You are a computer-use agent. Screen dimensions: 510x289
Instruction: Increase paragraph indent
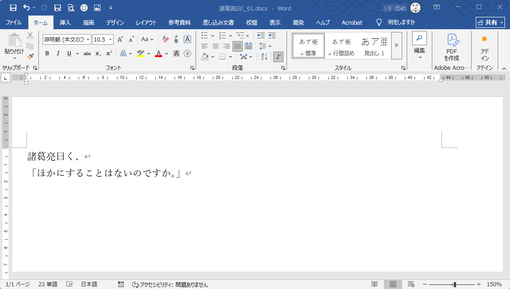tap(272, 36)
